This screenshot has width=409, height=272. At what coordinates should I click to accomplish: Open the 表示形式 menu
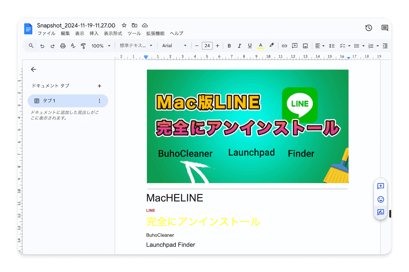pyautogui.click(x=113, y=33)
